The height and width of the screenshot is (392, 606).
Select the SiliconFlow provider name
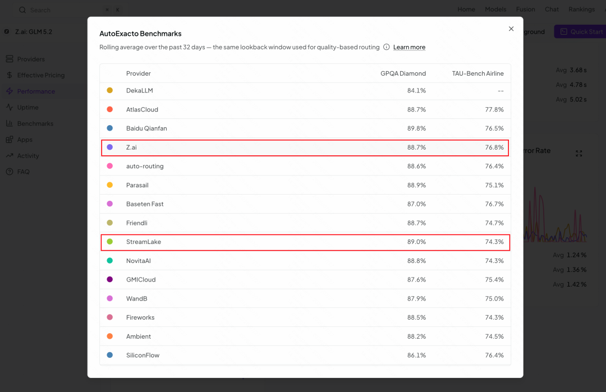click(x=143, y=356)
